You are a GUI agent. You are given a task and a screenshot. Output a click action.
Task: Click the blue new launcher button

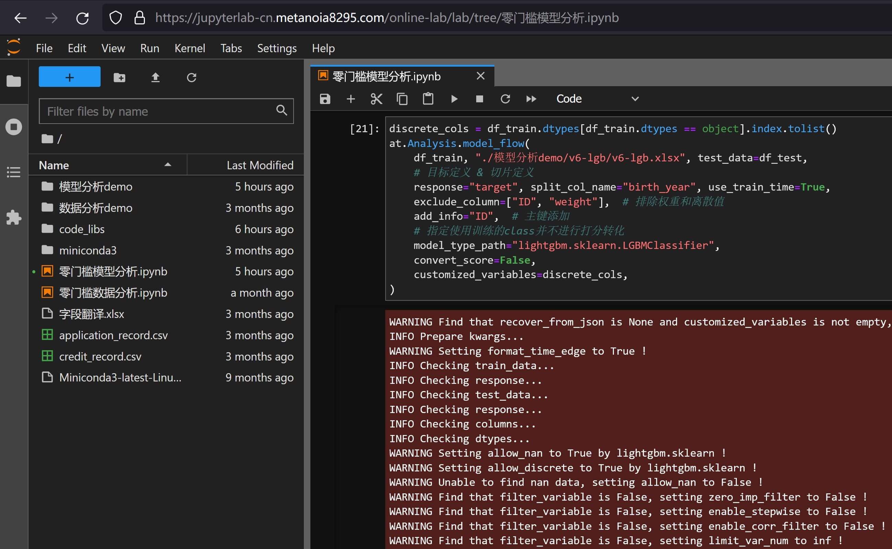(69, 77)
